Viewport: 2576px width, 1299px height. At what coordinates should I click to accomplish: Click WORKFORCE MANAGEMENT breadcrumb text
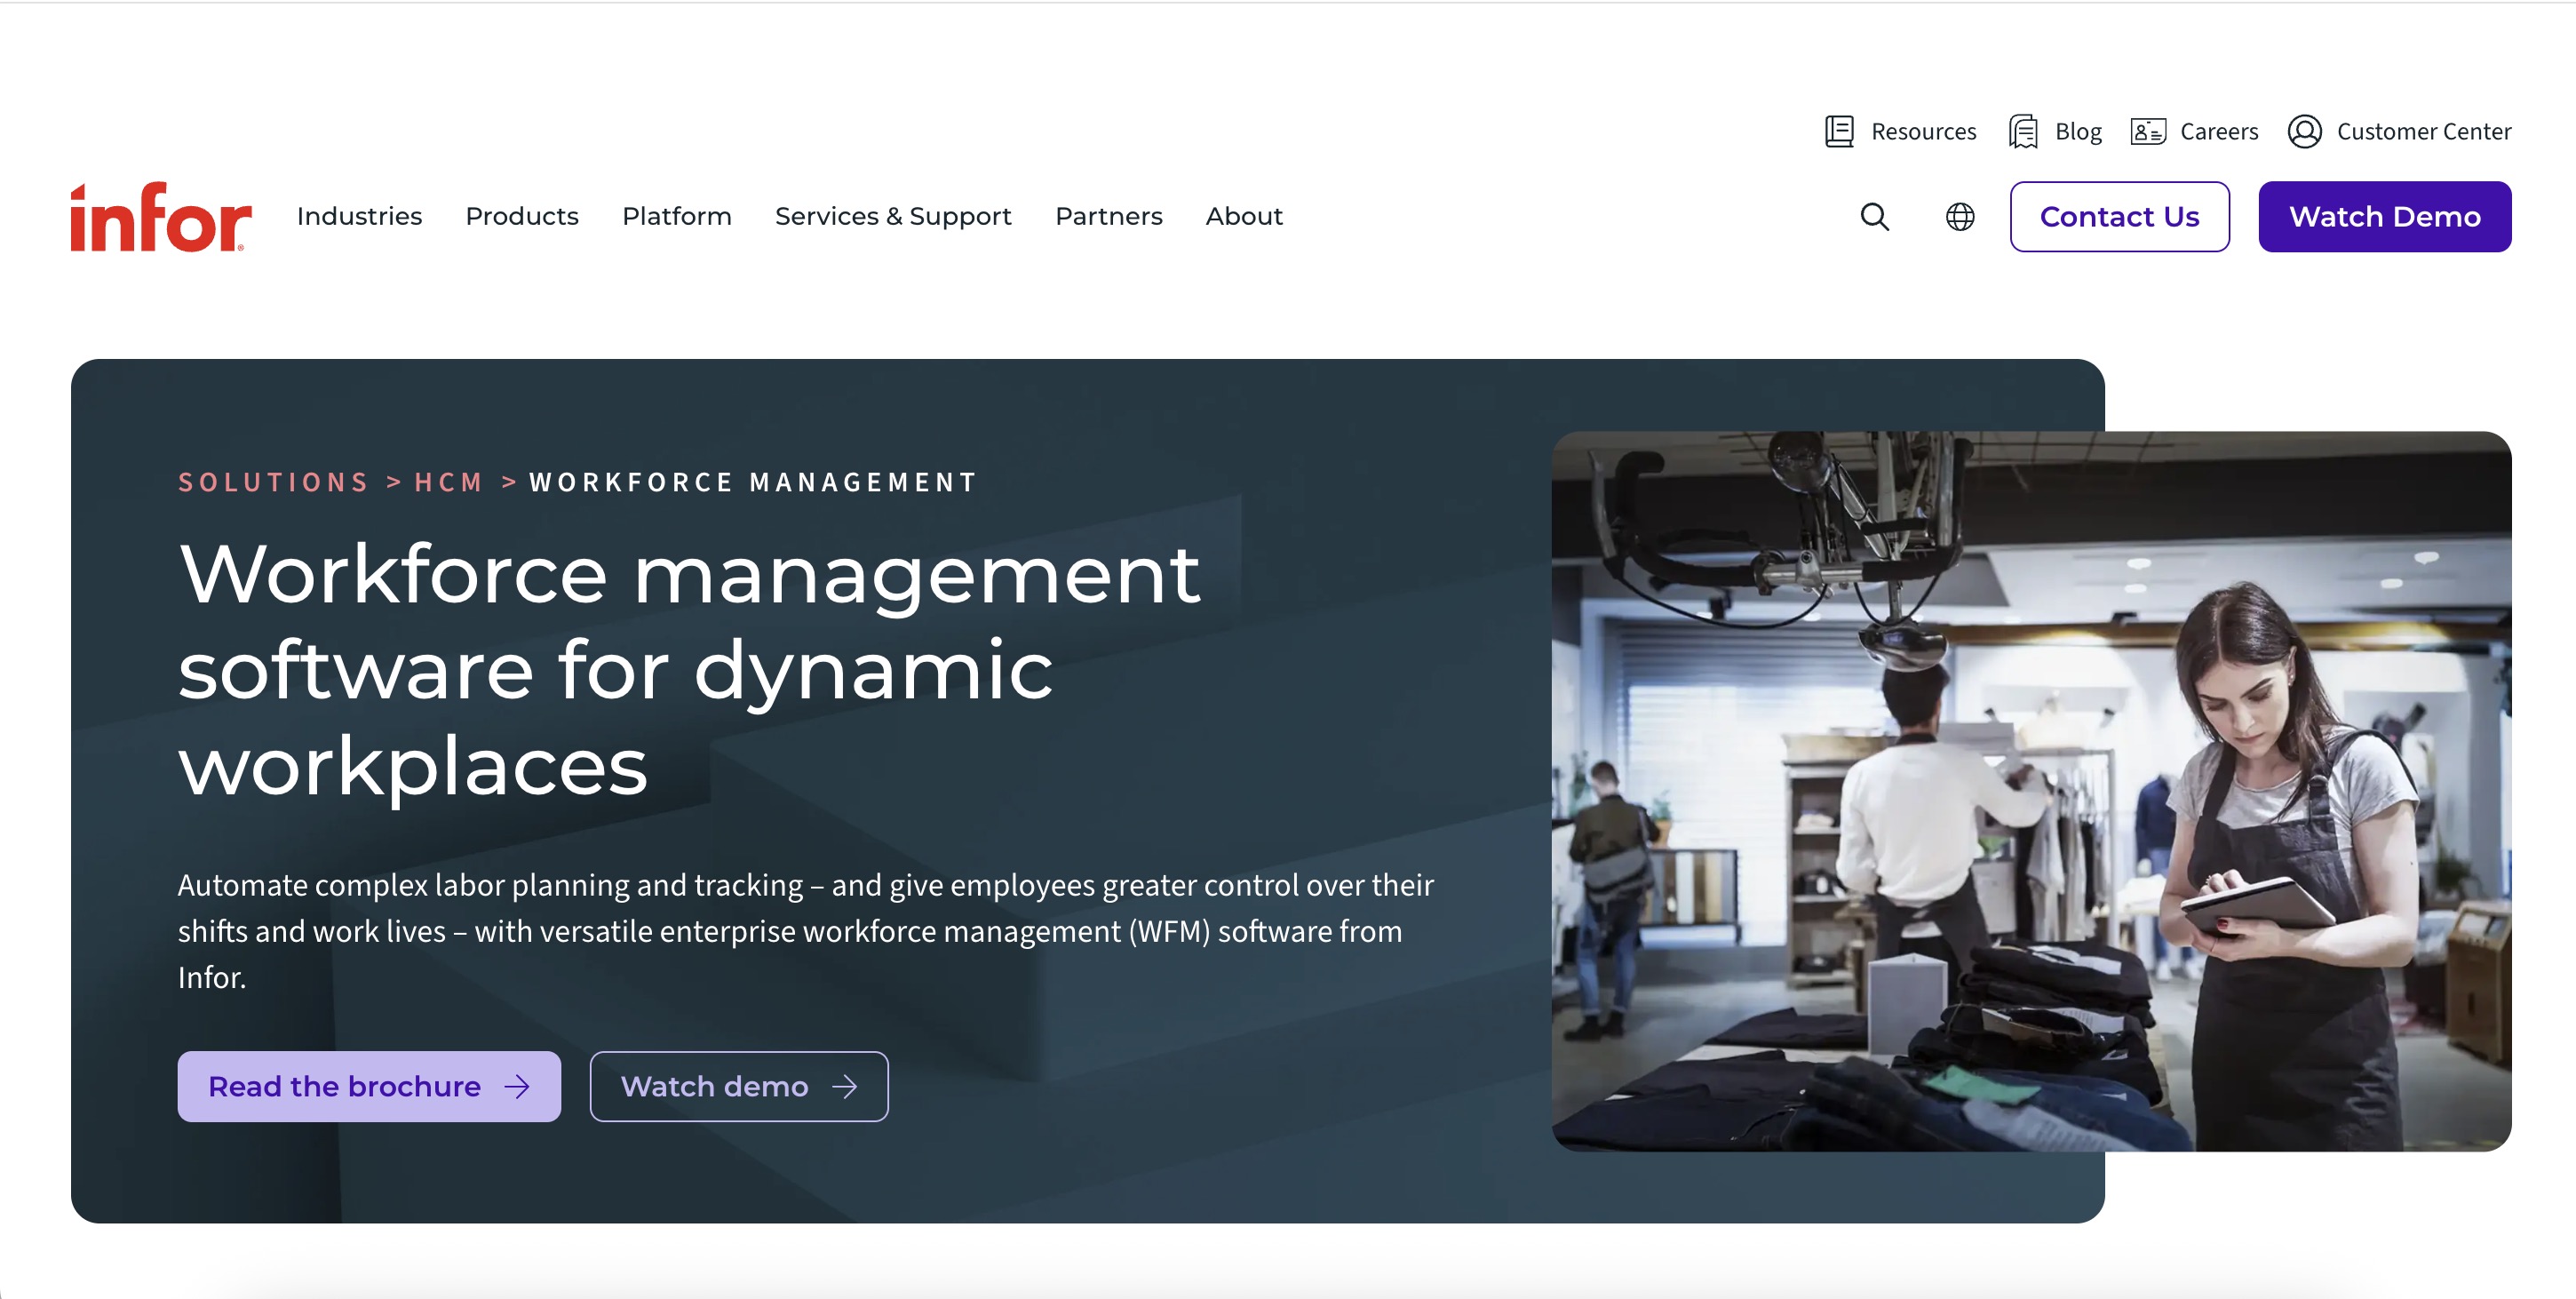pyautogui.click(x=753, y=482)
